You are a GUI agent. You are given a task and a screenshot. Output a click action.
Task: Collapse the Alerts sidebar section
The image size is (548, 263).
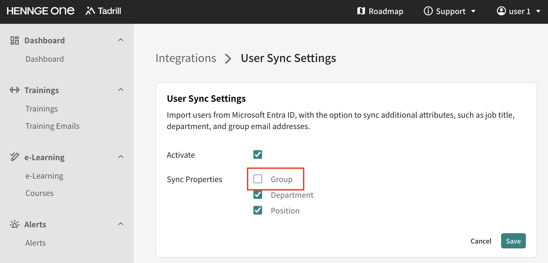[x=121, y=224]
